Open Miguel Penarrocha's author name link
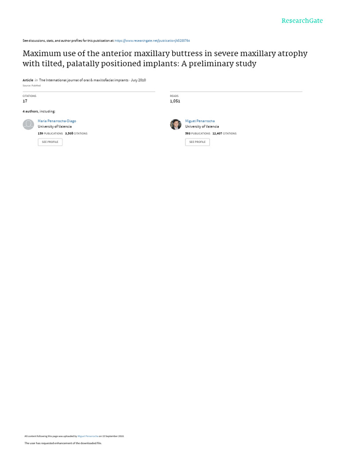This screenshot has height=453, width=340. [200, 121]
